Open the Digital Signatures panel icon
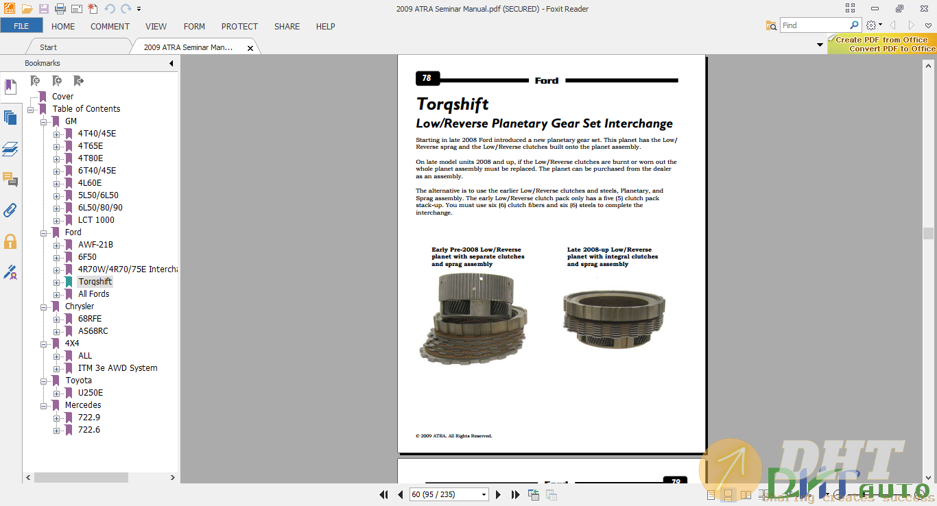Viewport: 937px width, 506px height. (x=10, y=272)
